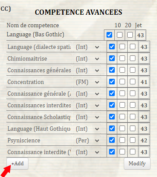The height and width of the screenshot is (177, 157).
Task: Click the +Add skill button
Action: click(17, 164)
